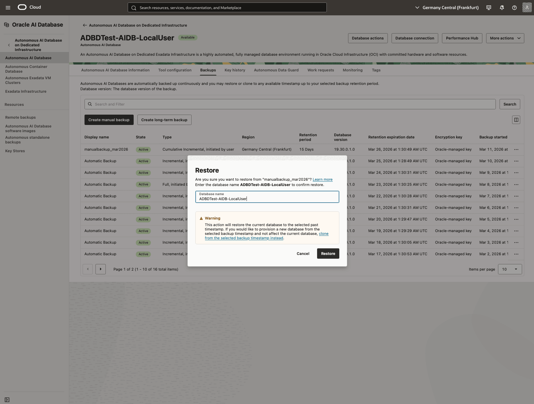Click the previous page arrow
The height and width of the screenshot is (404, 534).
coord(88,269)
